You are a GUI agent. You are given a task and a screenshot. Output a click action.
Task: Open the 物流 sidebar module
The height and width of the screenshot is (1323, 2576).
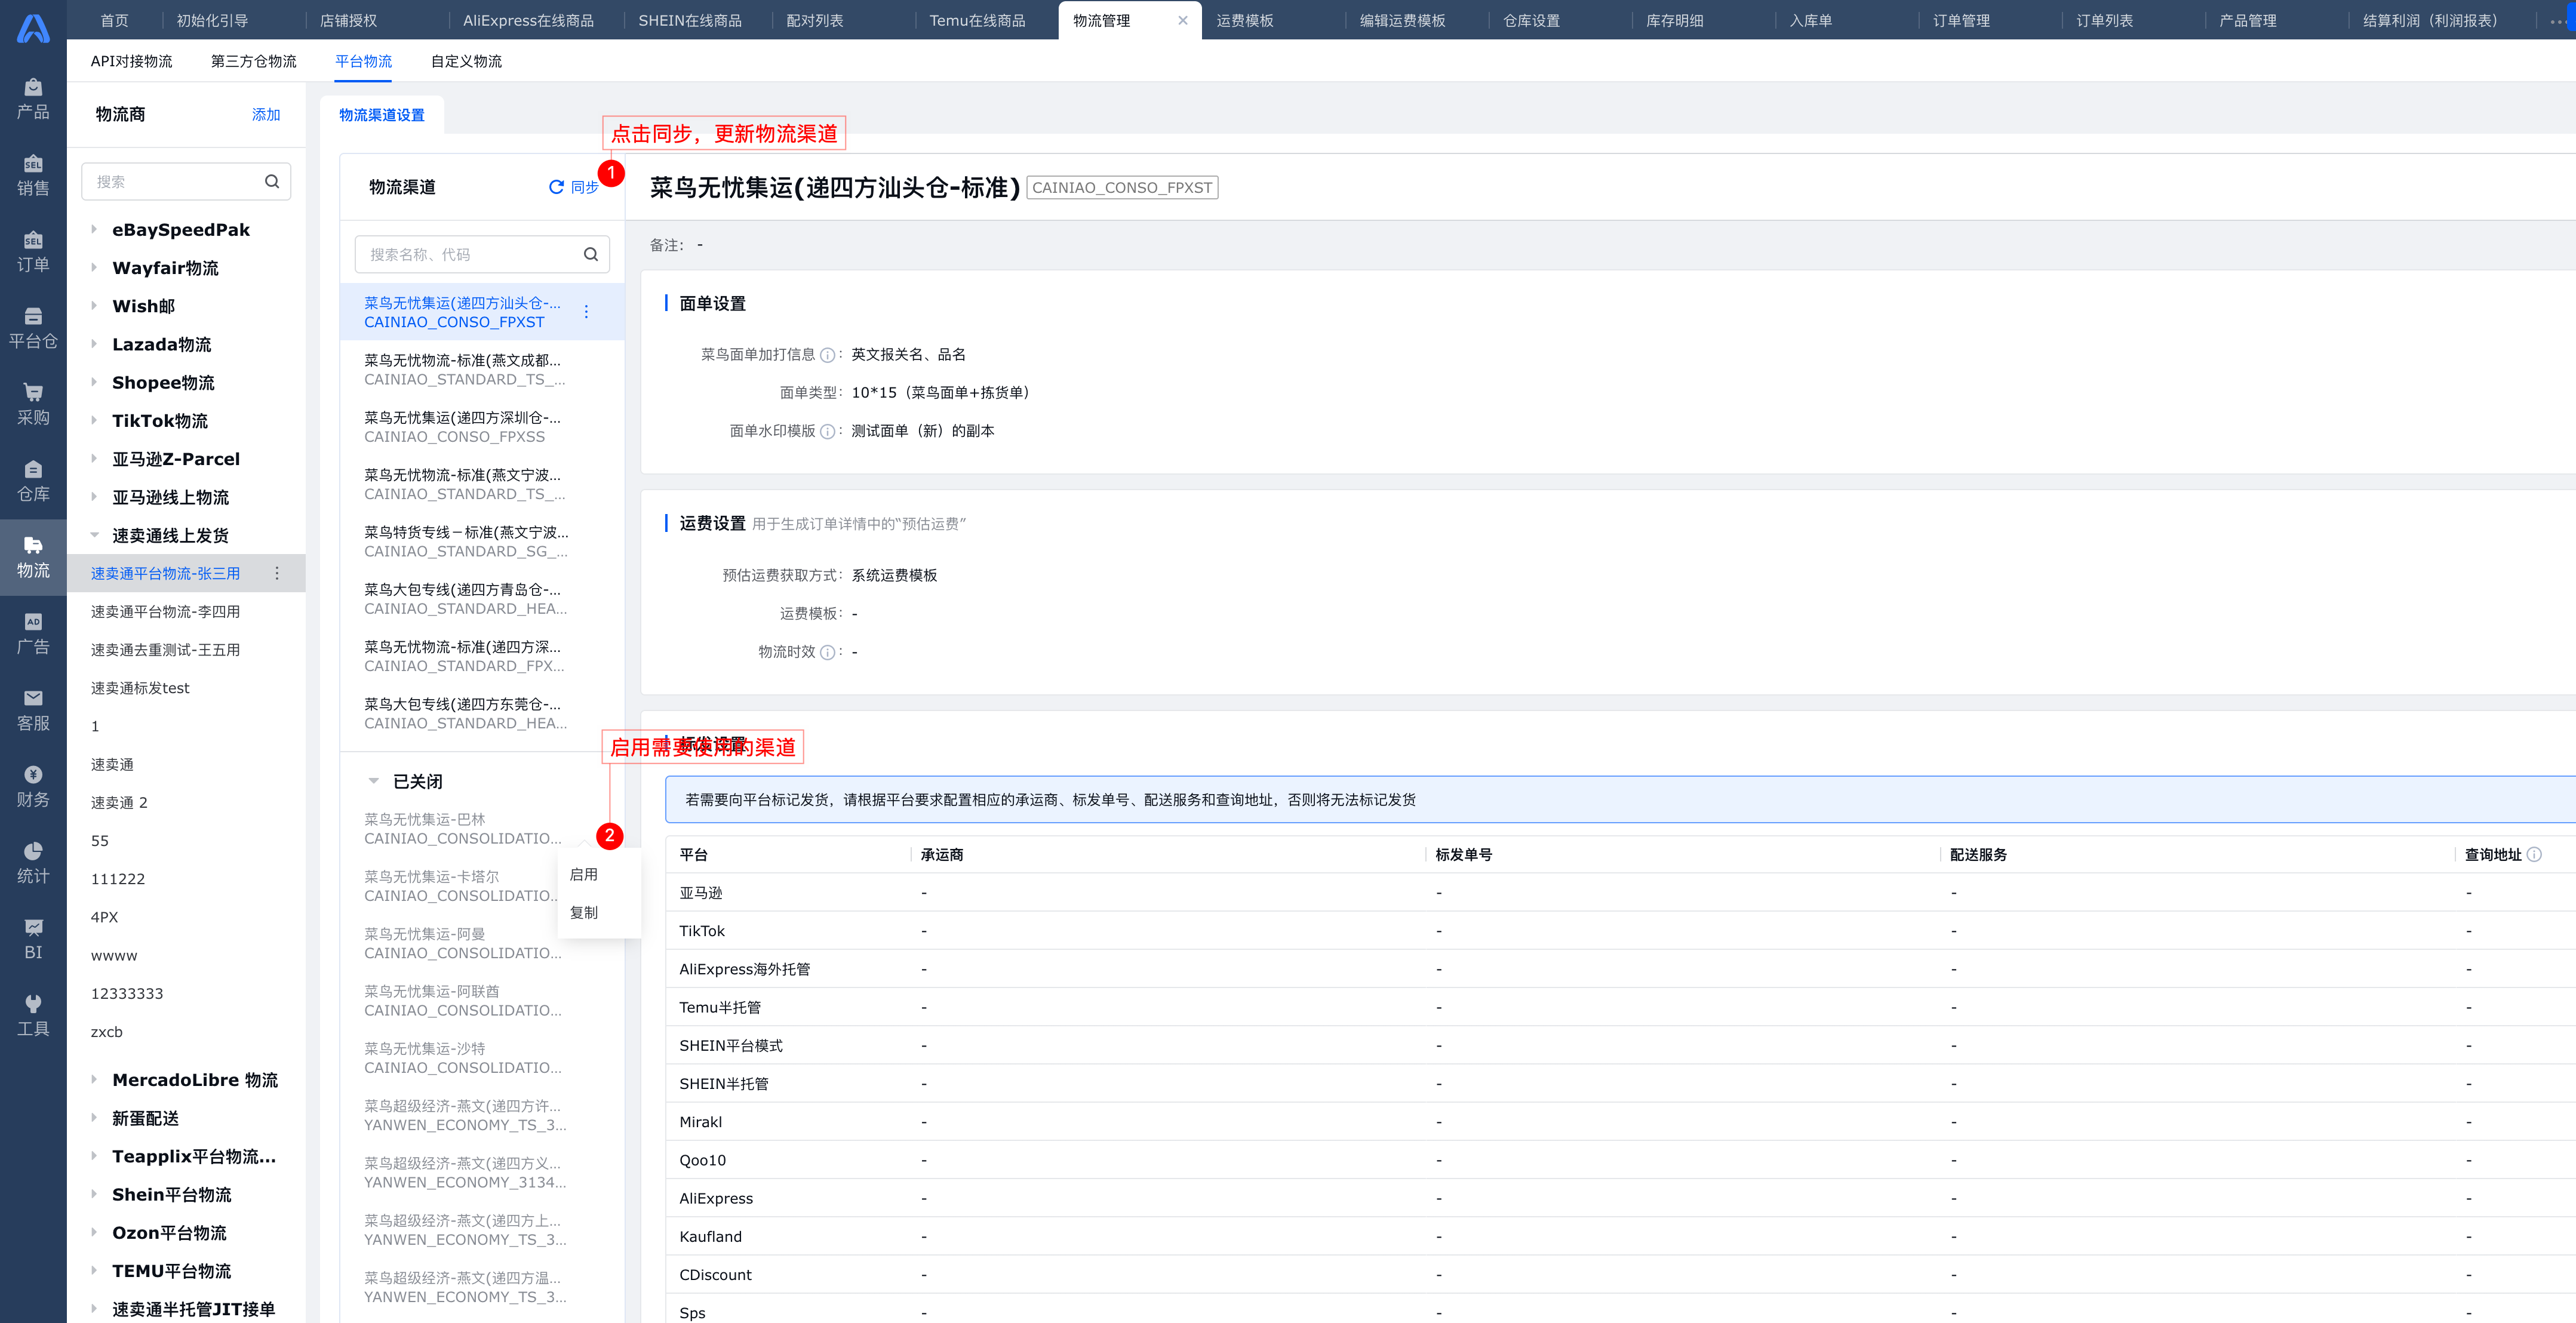[33, 558]
